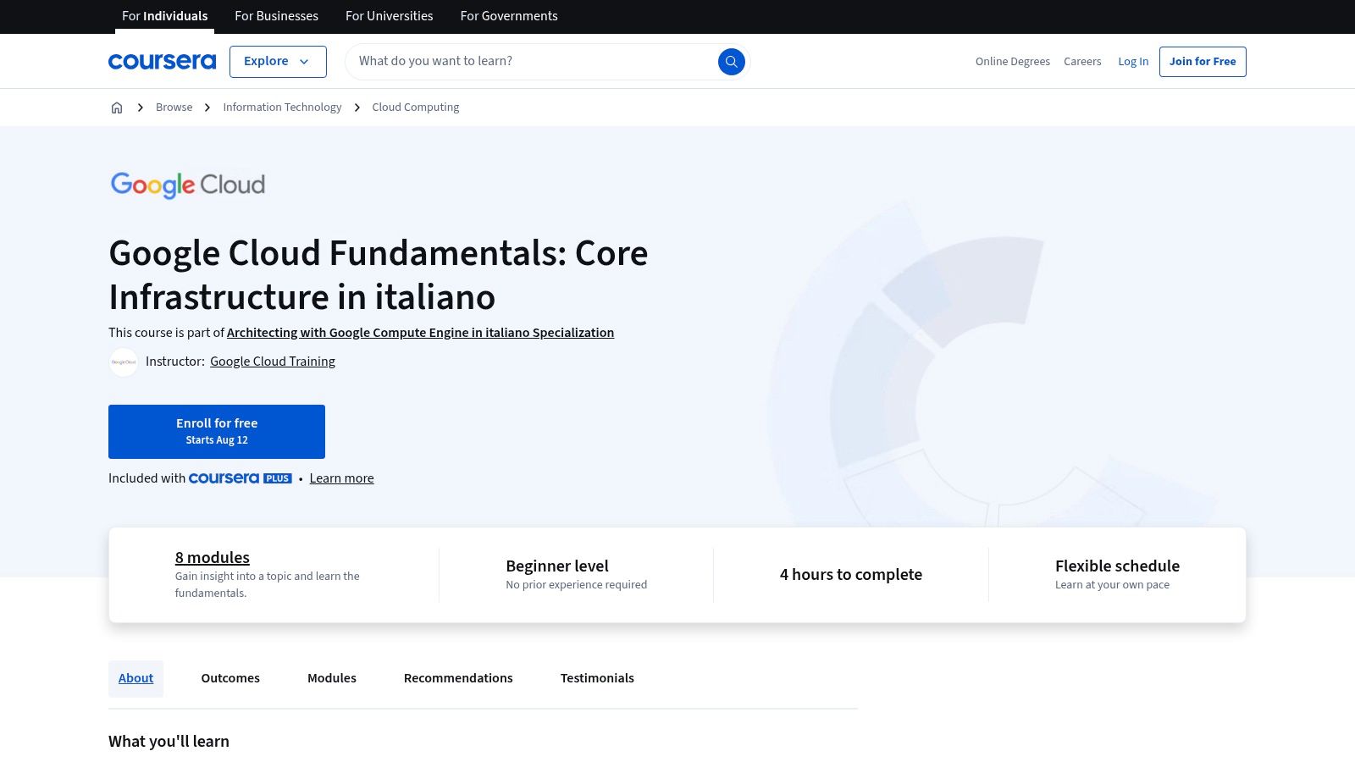Click the 'What you'll learn' heading
The image size is (1355, 762).
pyautogui.click(x=169, y=741)
